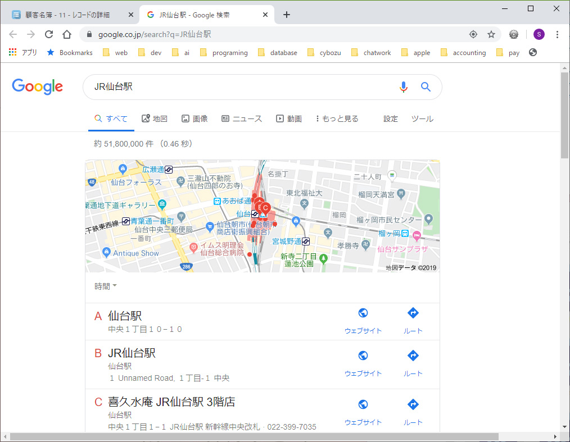Click the Google logo
The image size is (570, 442).
[38, 87]
